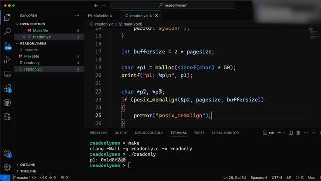Synchronize changes icon in status bar

pos(34,177)
